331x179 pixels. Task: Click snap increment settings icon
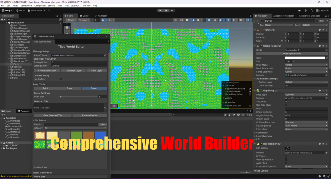[111, 20]
